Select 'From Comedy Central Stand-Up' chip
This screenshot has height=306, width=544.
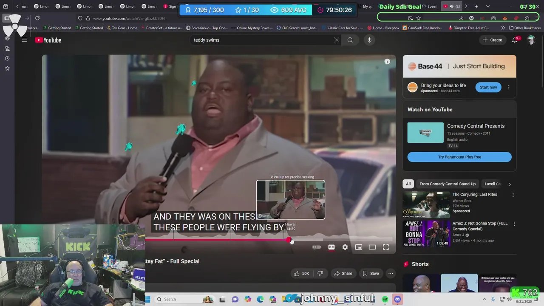pos(448,184)
